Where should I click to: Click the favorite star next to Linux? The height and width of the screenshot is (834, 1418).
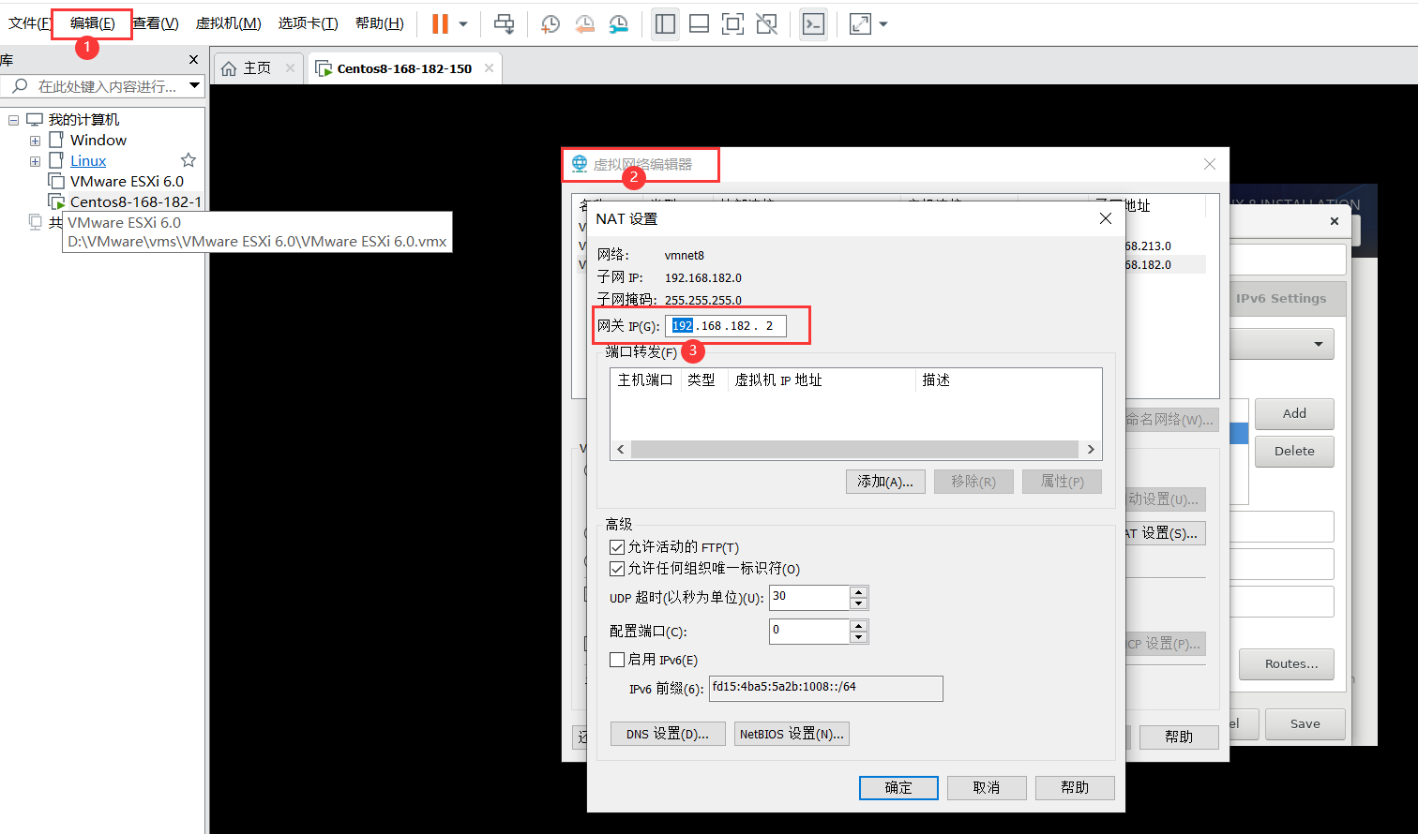click(x=189, y=160)
